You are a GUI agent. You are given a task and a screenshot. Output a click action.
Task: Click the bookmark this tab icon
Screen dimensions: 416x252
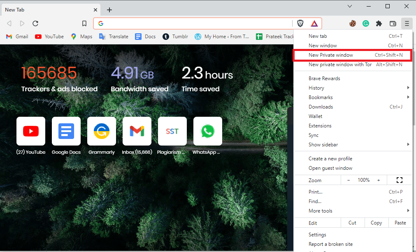coord(84,23)
